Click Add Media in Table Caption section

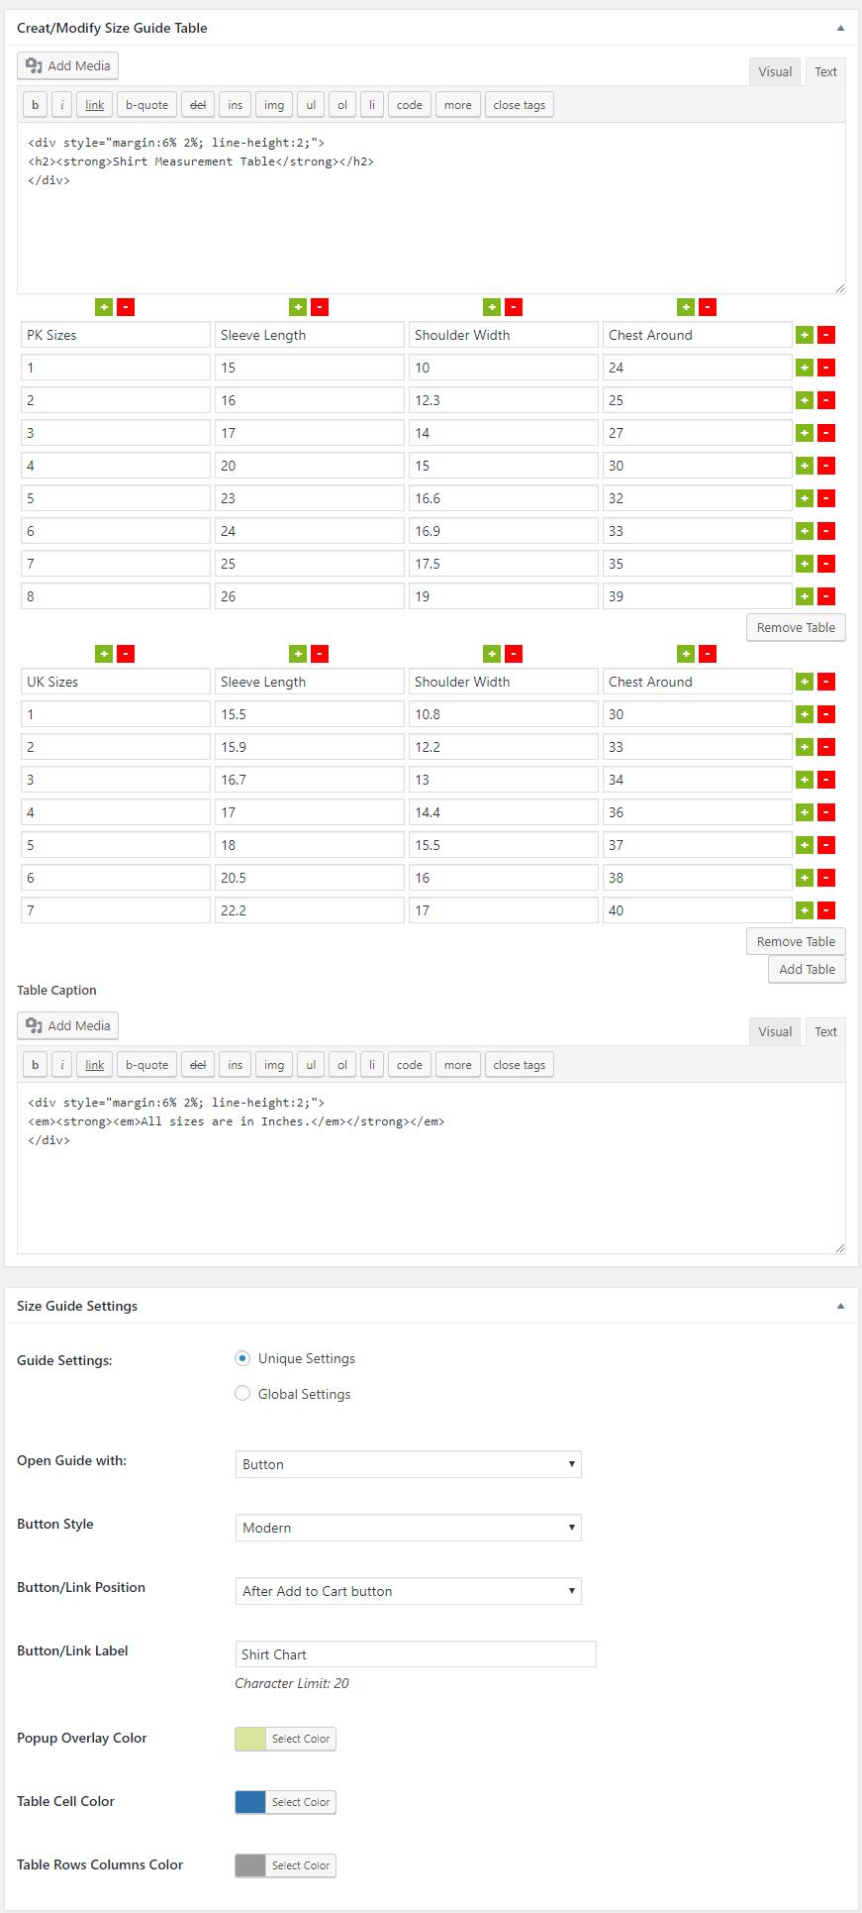(68, 1025)
